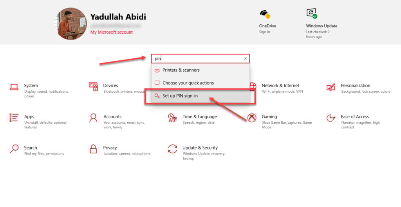This screenshot has width=401, height=207.
Task: Open the Personalization paintbrush icon
Action: 331,87
